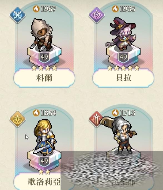163x190 pixels.
Task: Select the white-haired warrior sprite
Action: click(x=119, y=134)
